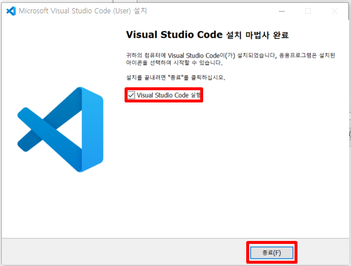Click the title 'Microsoft Visual Studio Code (User) 설치'

[x=83, y=10]
